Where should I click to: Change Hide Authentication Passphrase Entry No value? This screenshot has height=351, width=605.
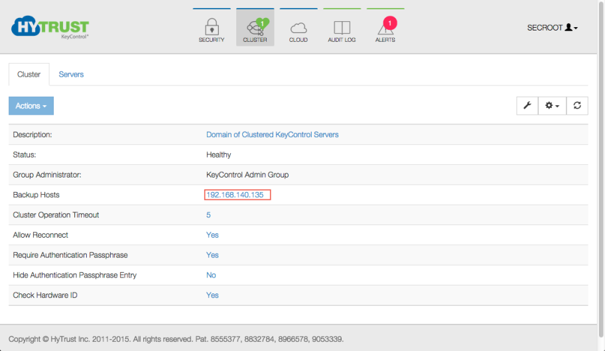pos(211,275)
